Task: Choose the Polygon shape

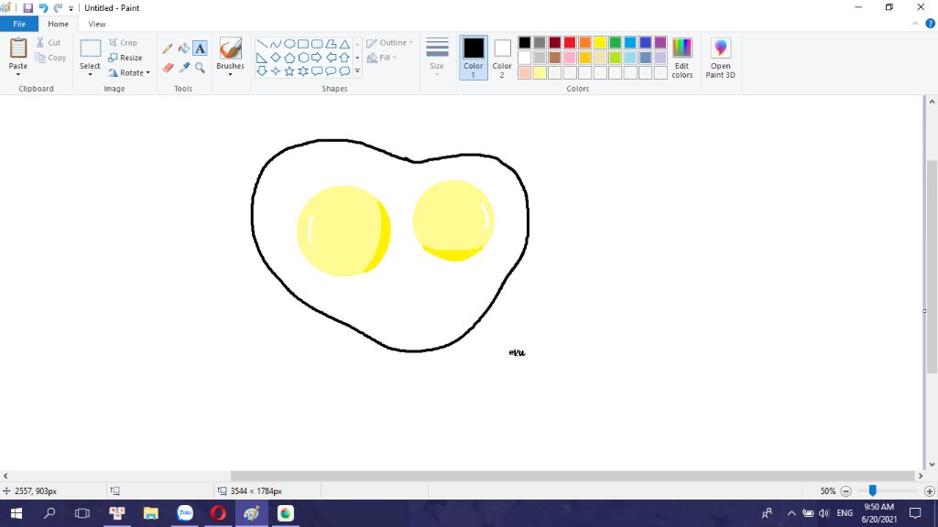Action: pos(330,44)
